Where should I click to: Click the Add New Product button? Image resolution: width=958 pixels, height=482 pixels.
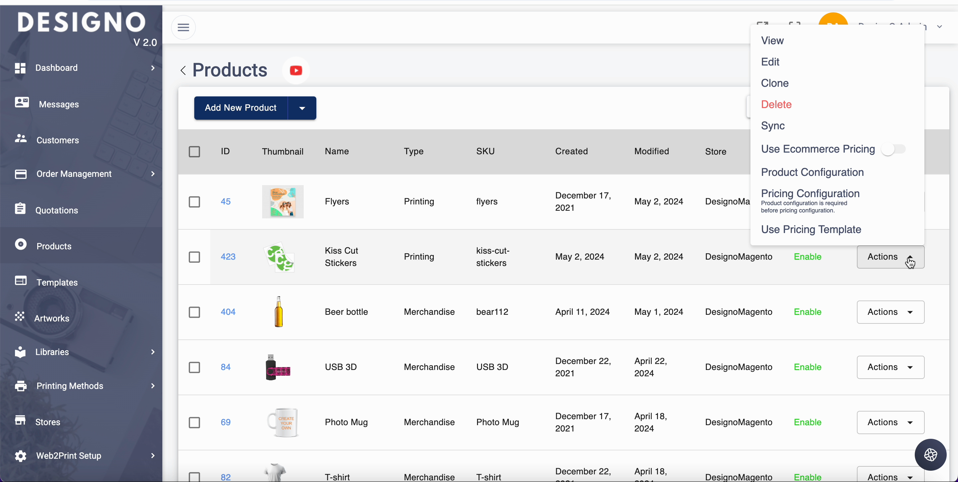point(240,108)
